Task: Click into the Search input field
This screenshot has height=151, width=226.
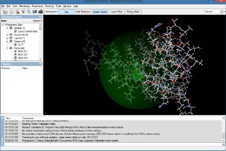Action: pos(212,12)
